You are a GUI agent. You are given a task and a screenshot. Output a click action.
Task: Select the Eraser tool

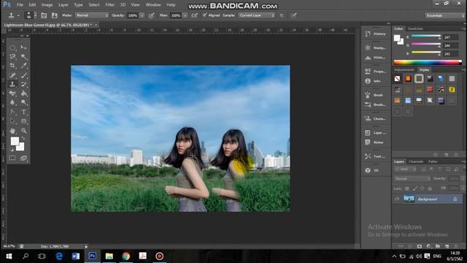(12, 94)
